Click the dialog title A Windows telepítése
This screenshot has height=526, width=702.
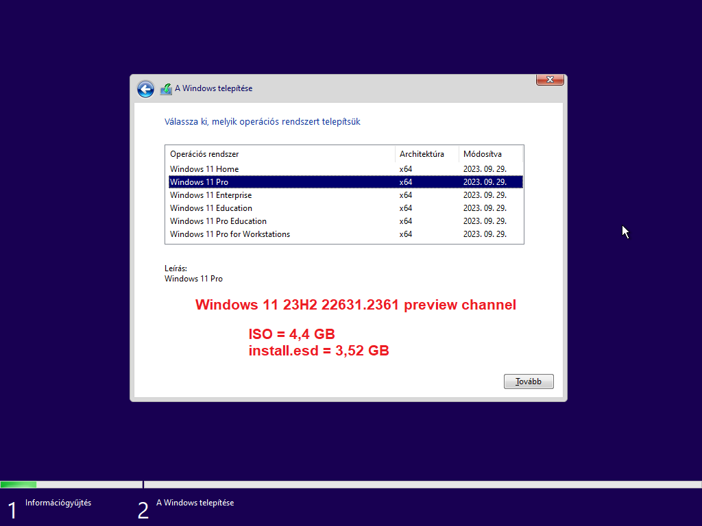214,88
